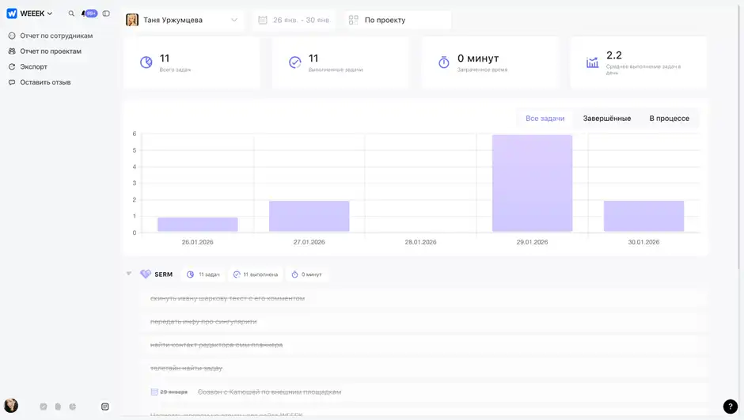Click the page vertical scrollbar
This screenshot has height=420, width=744.
(x=738, y=138)
